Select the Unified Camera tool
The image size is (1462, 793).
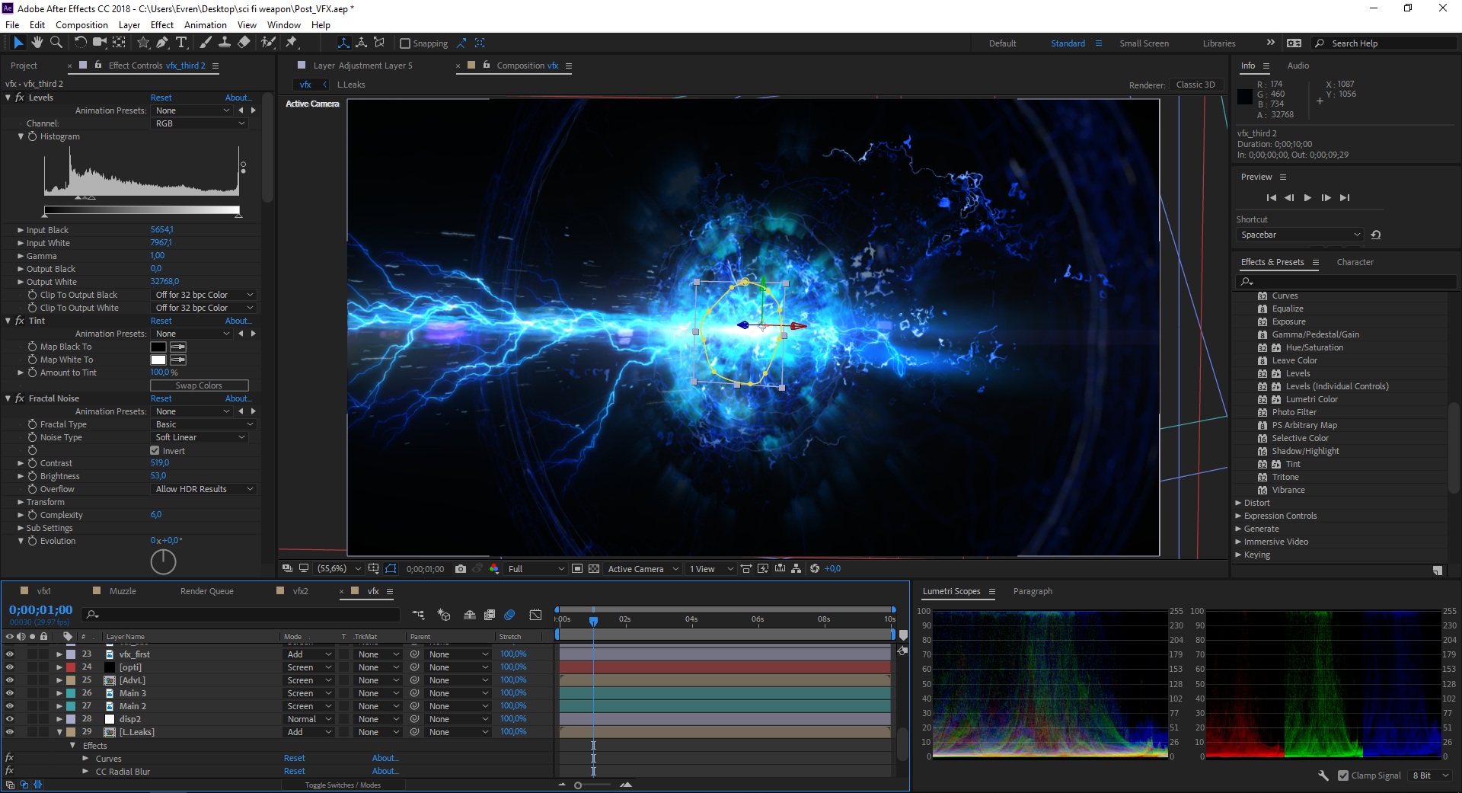[100, 43]
